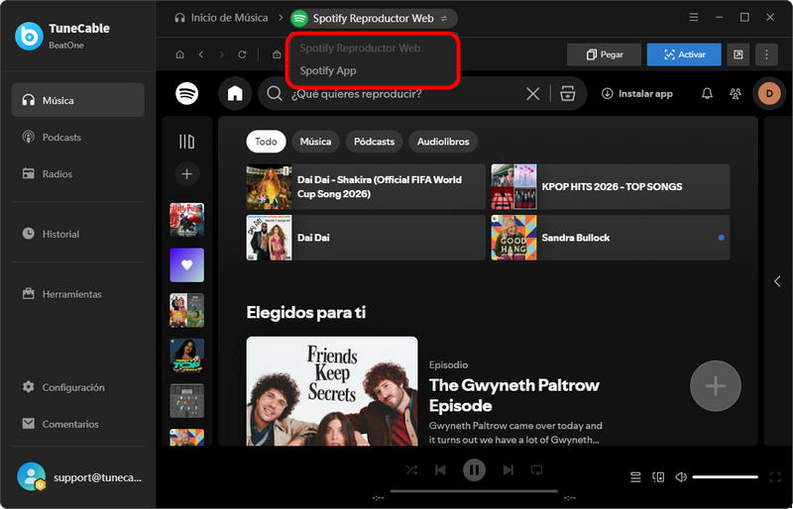Open the liked songs heart playlist

tap(186, 264)
